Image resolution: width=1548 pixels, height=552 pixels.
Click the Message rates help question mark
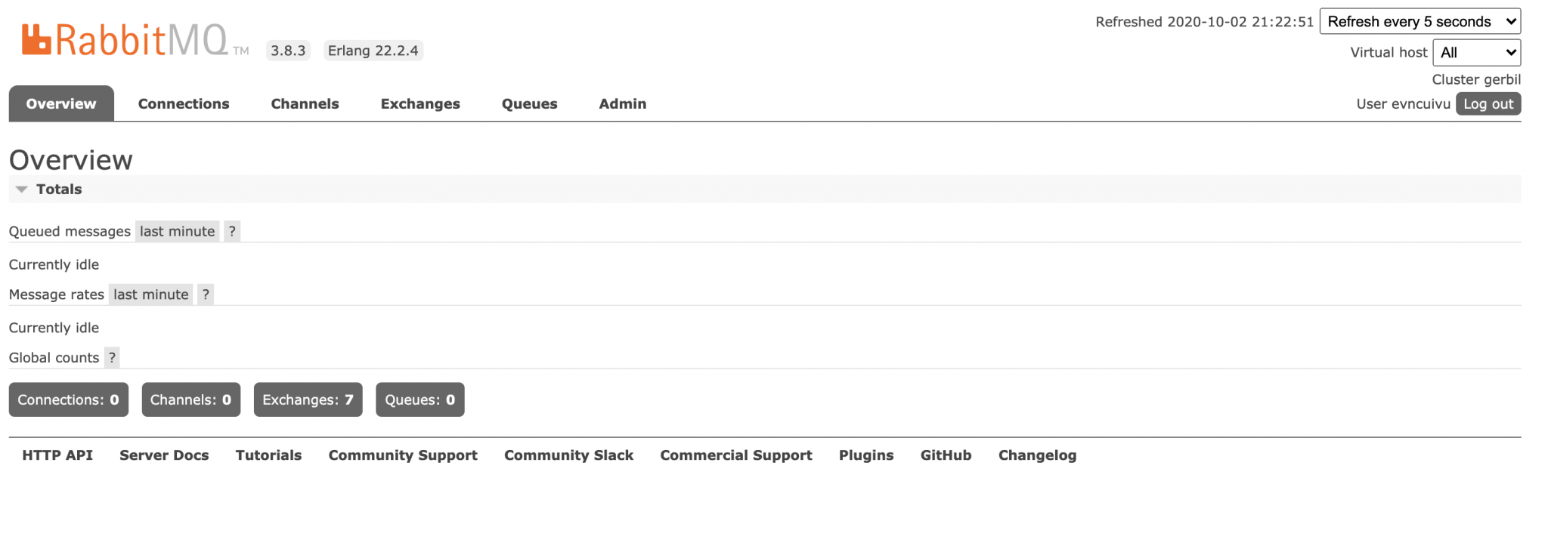(206, 295)
